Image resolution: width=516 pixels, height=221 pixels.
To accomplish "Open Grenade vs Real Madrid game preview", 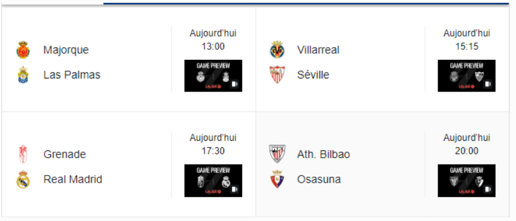I will [213, 180].
